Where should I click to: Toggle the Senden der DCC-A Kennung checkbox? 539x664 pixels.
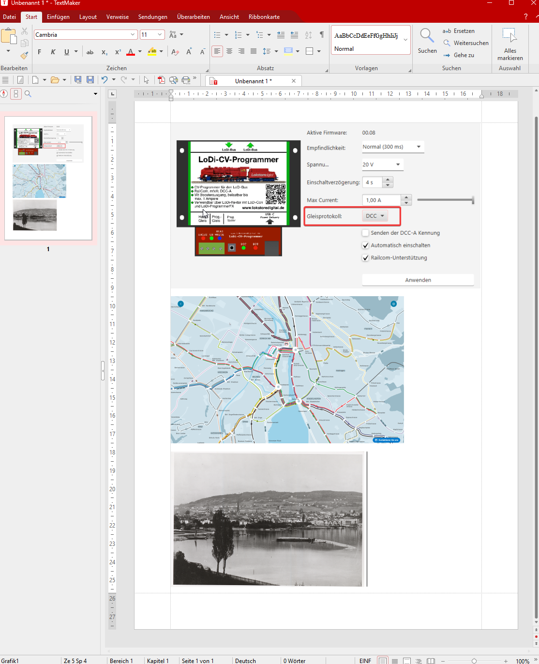[x=366, y=233]
